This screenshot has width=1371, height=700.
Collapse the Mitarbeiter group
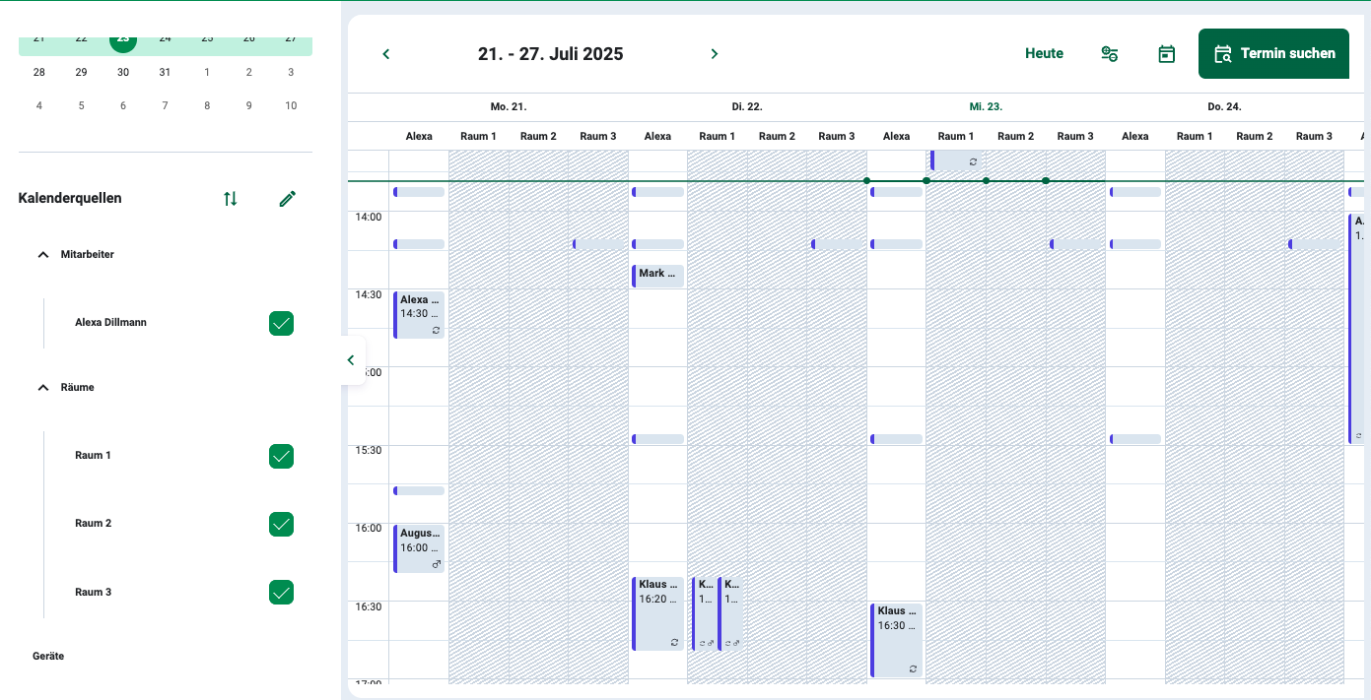coord(42,255)
